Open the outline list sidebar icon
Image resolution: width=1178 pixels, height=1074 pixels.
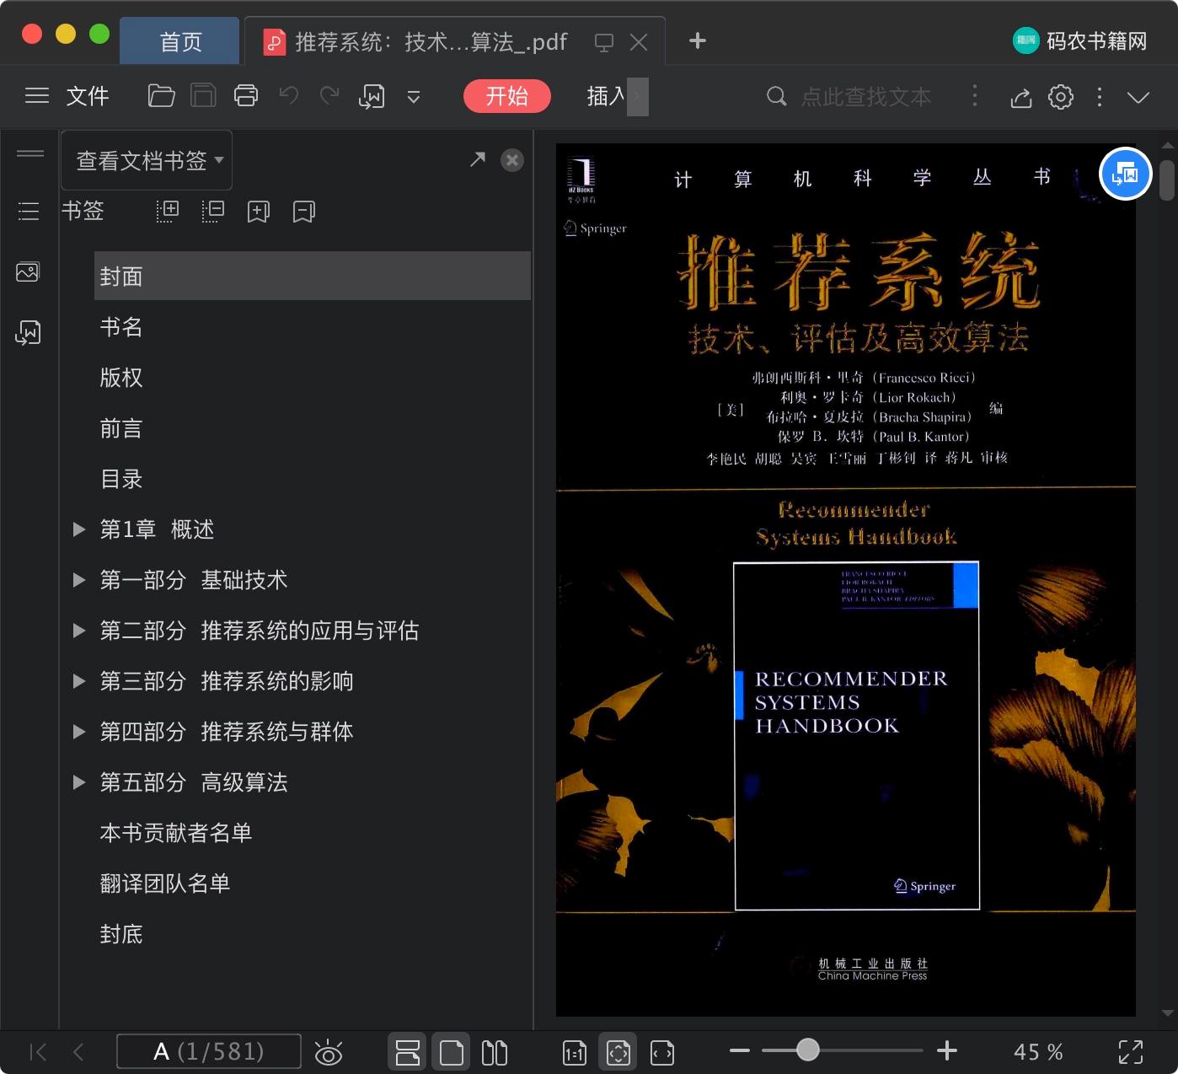(29, 211)
